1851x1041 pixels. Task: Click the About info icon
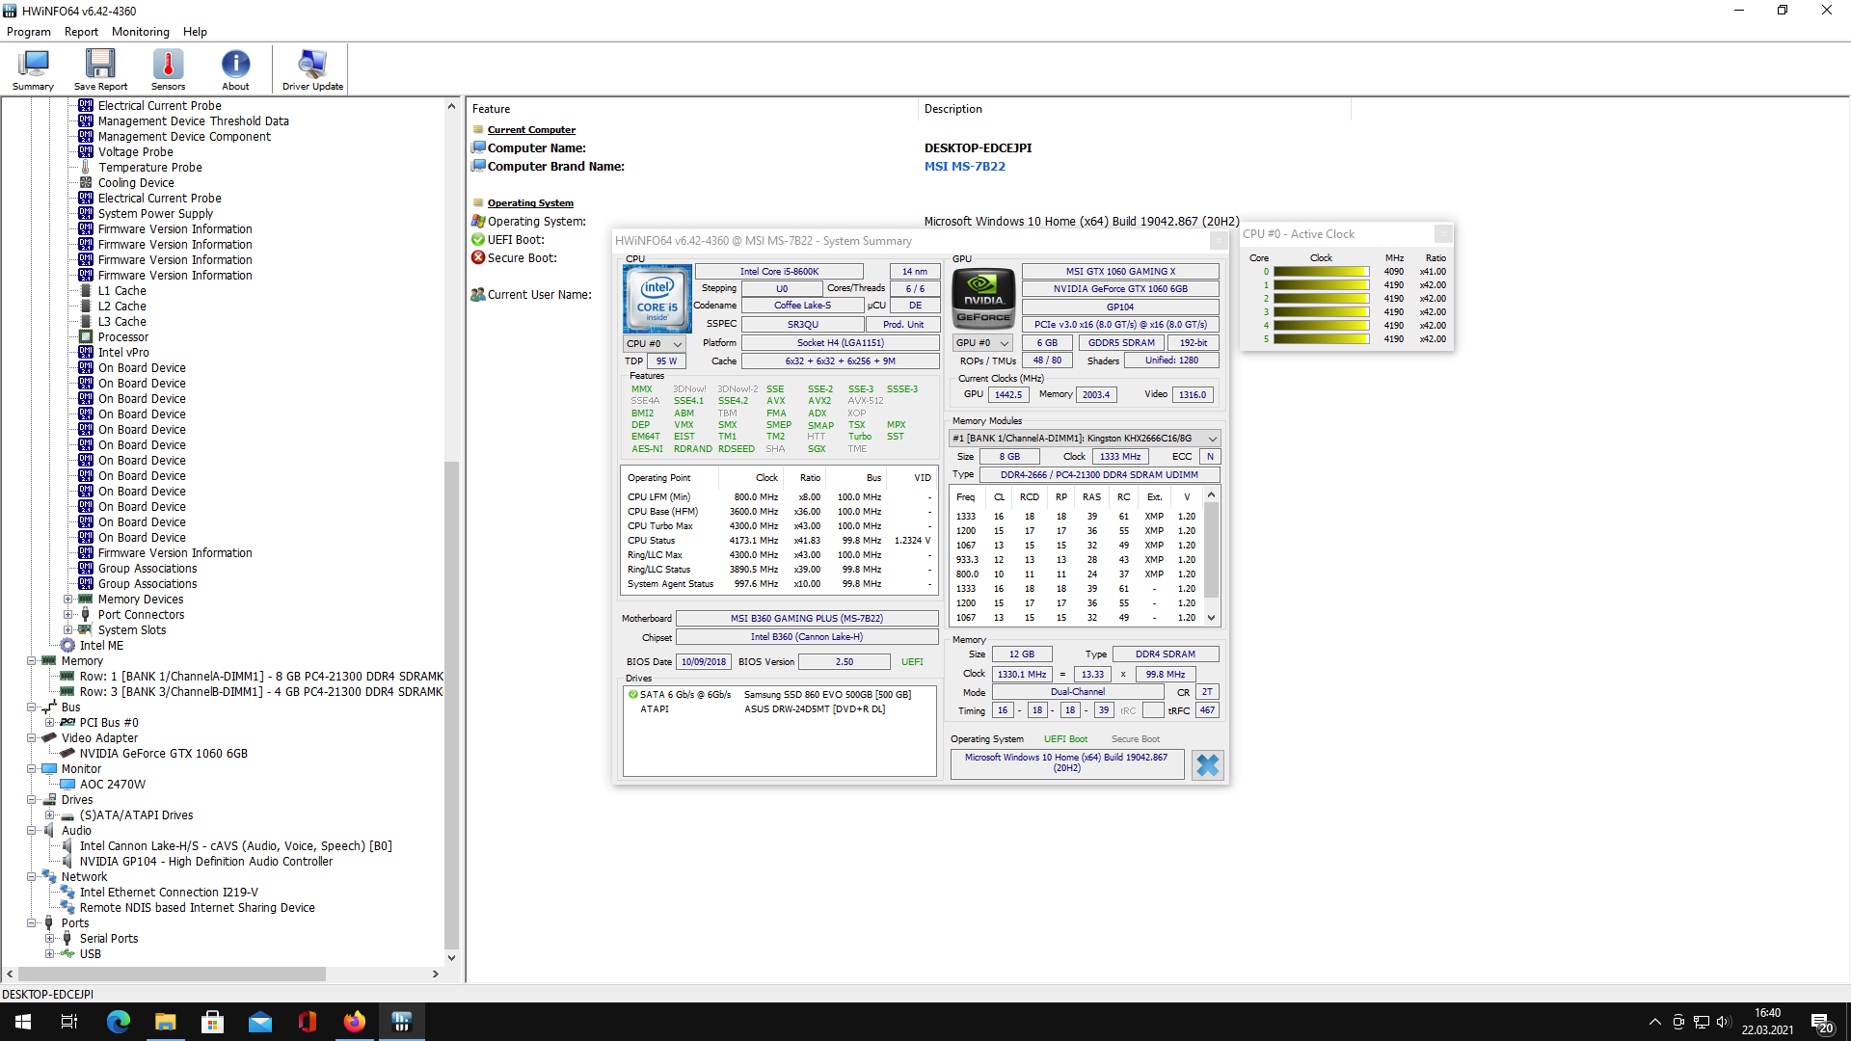(x=235, y=69)
